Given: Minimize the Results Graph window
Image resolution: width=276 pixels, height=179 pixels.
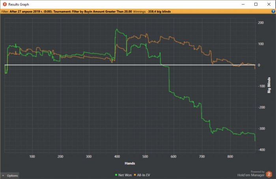Looking at the screenshot, I should pyautogui.click(x=243, y=4).
